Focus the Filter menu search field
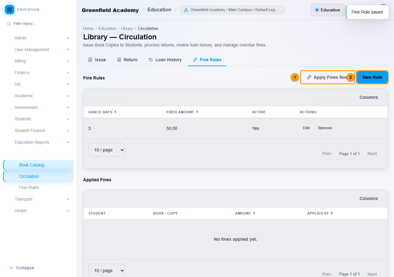Image resolution: width=394 pixels, height=277 pixels. 38,24
